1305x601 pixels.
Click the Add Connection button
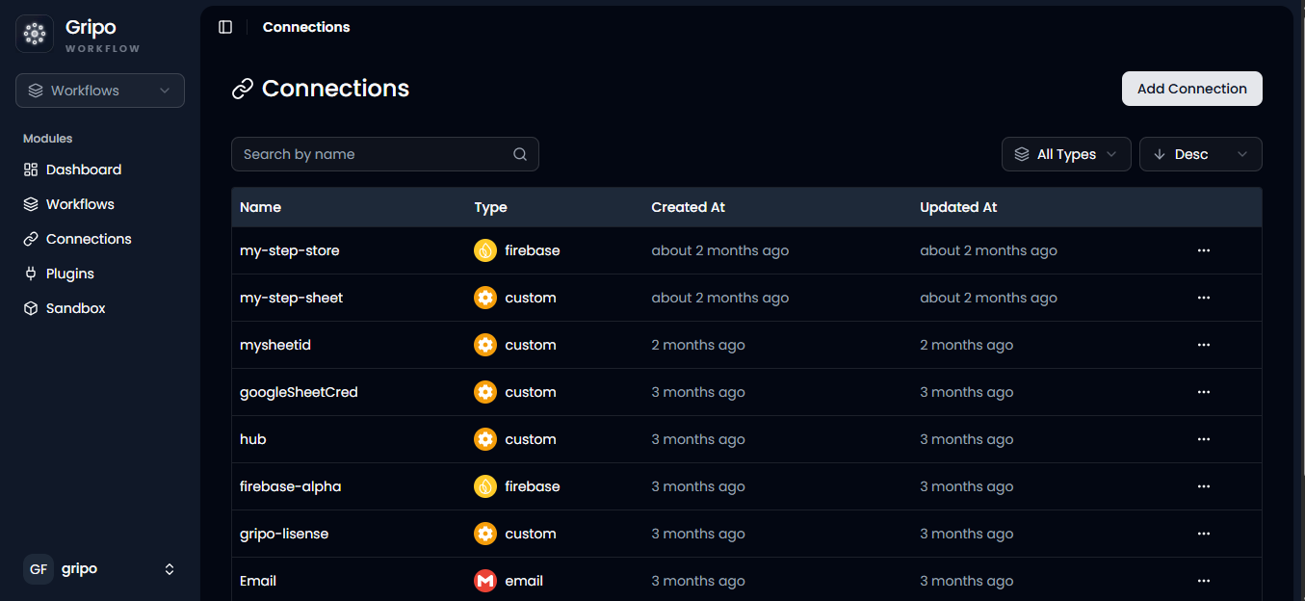[1192, 89]
